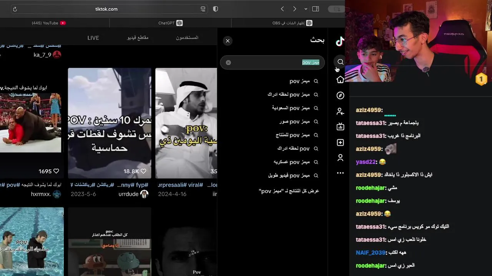Go to Home in the TikTok sidebar
This screenshot has height=276, width=492.
point(340,79)
